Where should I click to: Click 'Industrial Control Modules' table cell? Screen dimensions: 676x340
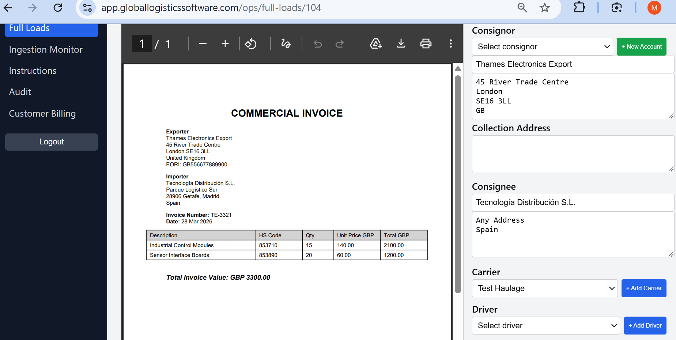pyautogui.click(x=201, y=245)
